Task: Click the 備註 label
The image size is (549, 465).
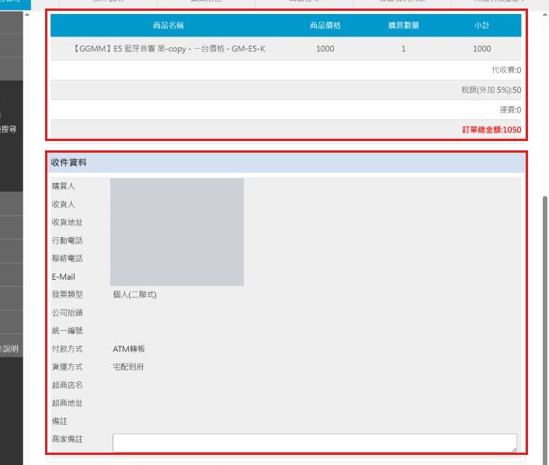Action: [x=59, y=422]
